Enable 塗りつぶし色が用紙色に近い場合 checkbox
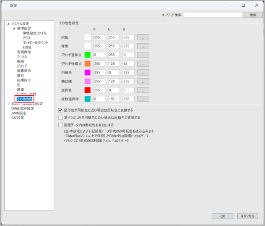265x226 pixels. tap(60, 118)
